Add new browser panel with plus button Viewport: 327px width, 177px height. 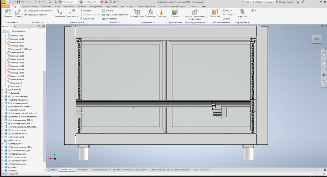[15, 26]
